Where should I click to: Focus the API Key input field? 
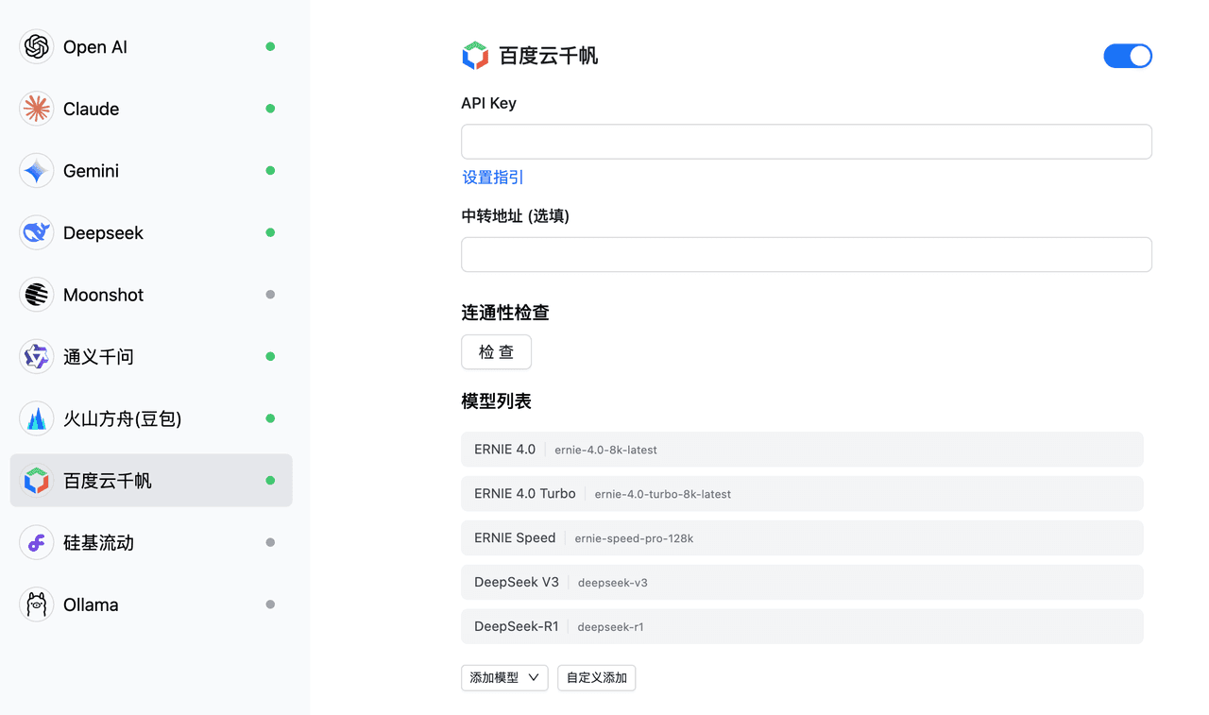click(x=807, y=142)
